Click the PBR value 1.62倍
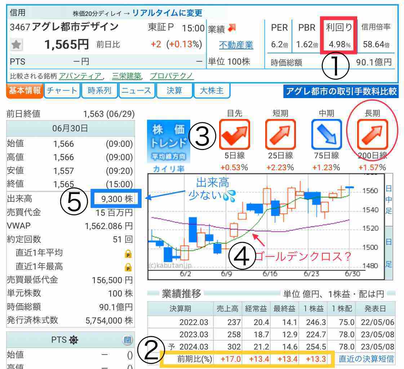This screenshot has height=369, width=404. coord(307,44)
